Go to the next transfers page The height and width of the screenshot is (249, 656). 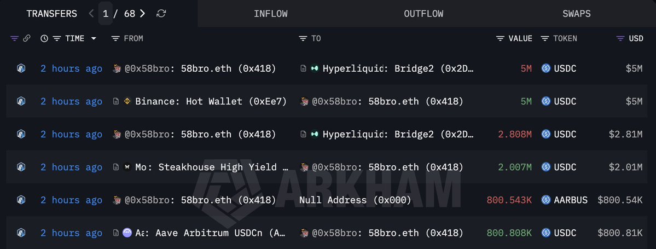pos(142,14)
